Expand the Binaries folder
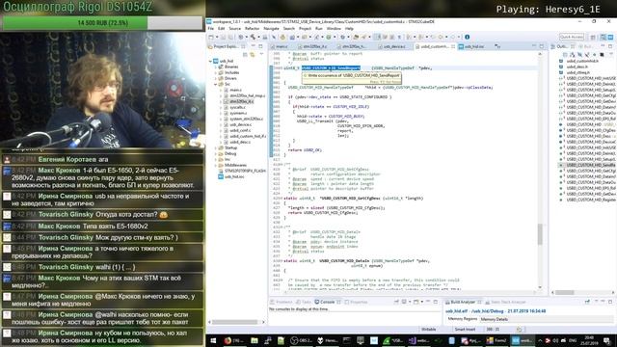Viewport: 617px width, 347px height. 216,67
